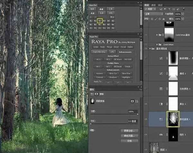Expand the Cold Orton 副本 group
193x153 pixels.
tap(157, 34)
